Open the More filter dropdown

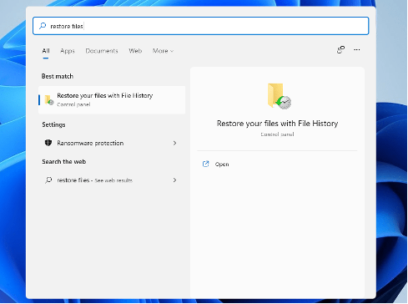[x=163, y=51]
